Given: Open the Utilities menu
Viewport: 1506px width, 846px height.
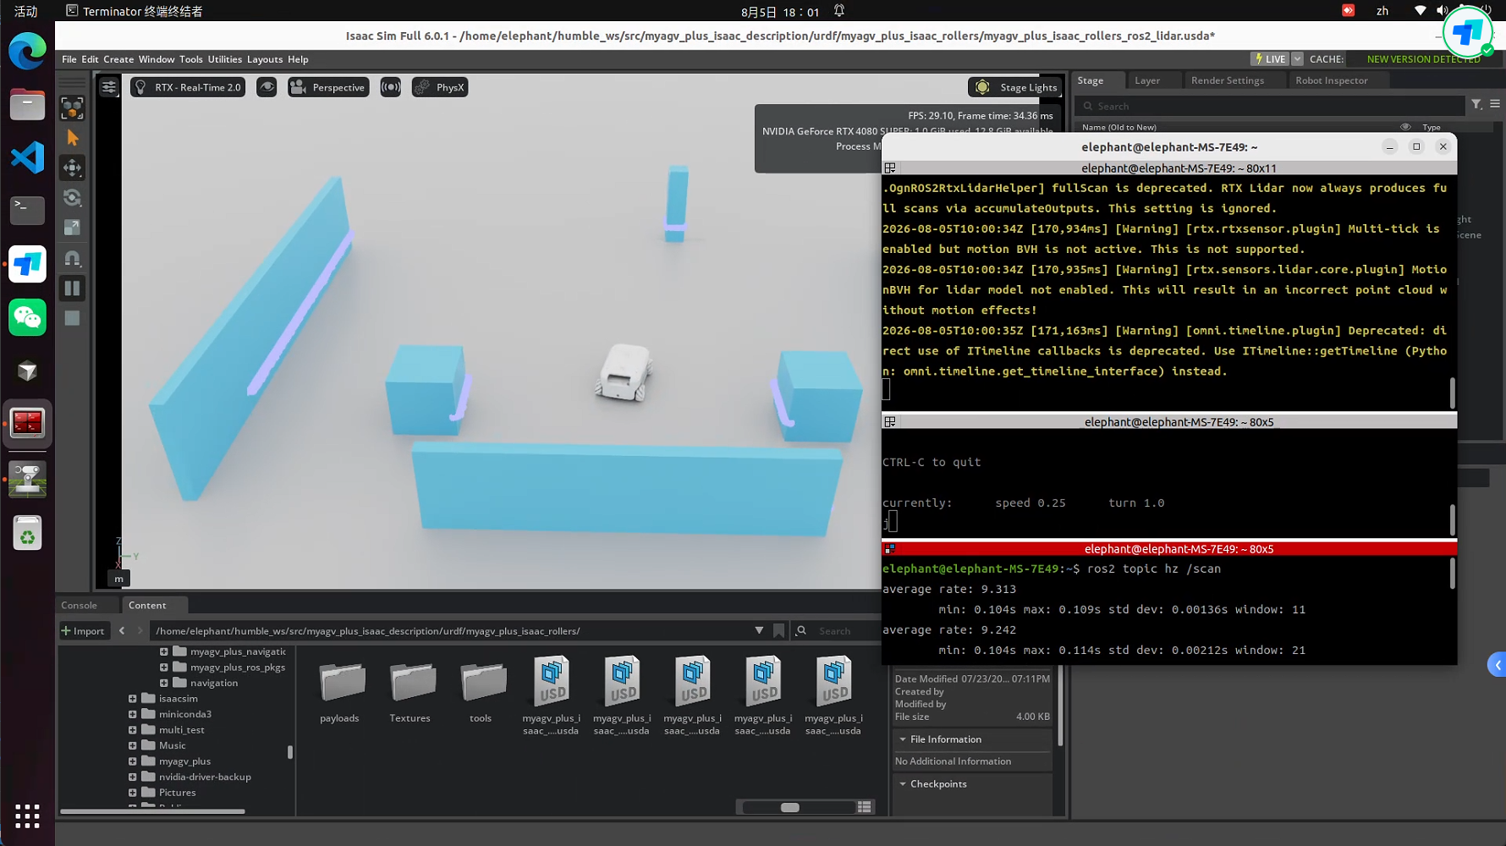Looking at the screenshot, I should pos(224,59).
